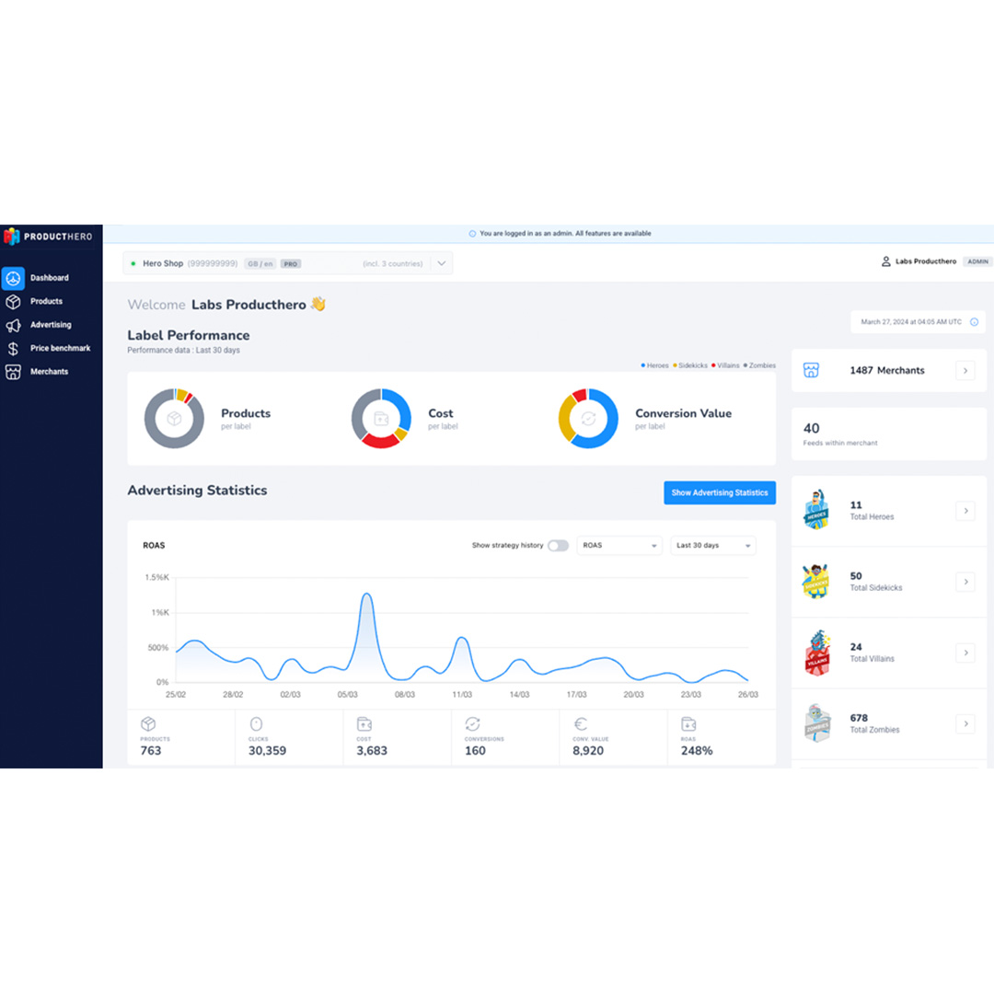Open the Merchants storefront icon in sidebar

click(x=13, y=372)
